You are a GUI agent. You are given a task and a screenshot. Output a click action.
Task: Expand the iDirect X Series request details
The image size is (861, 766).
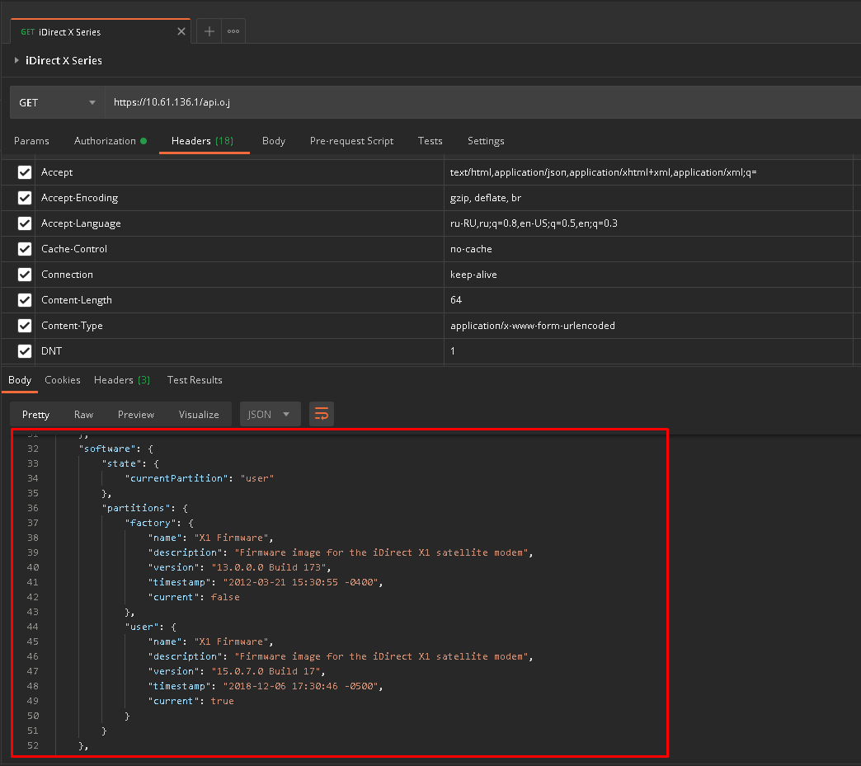16,60
